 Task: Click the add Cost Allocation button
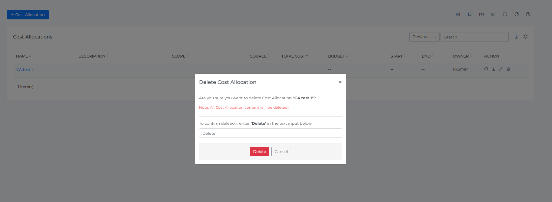pos(28,15)
